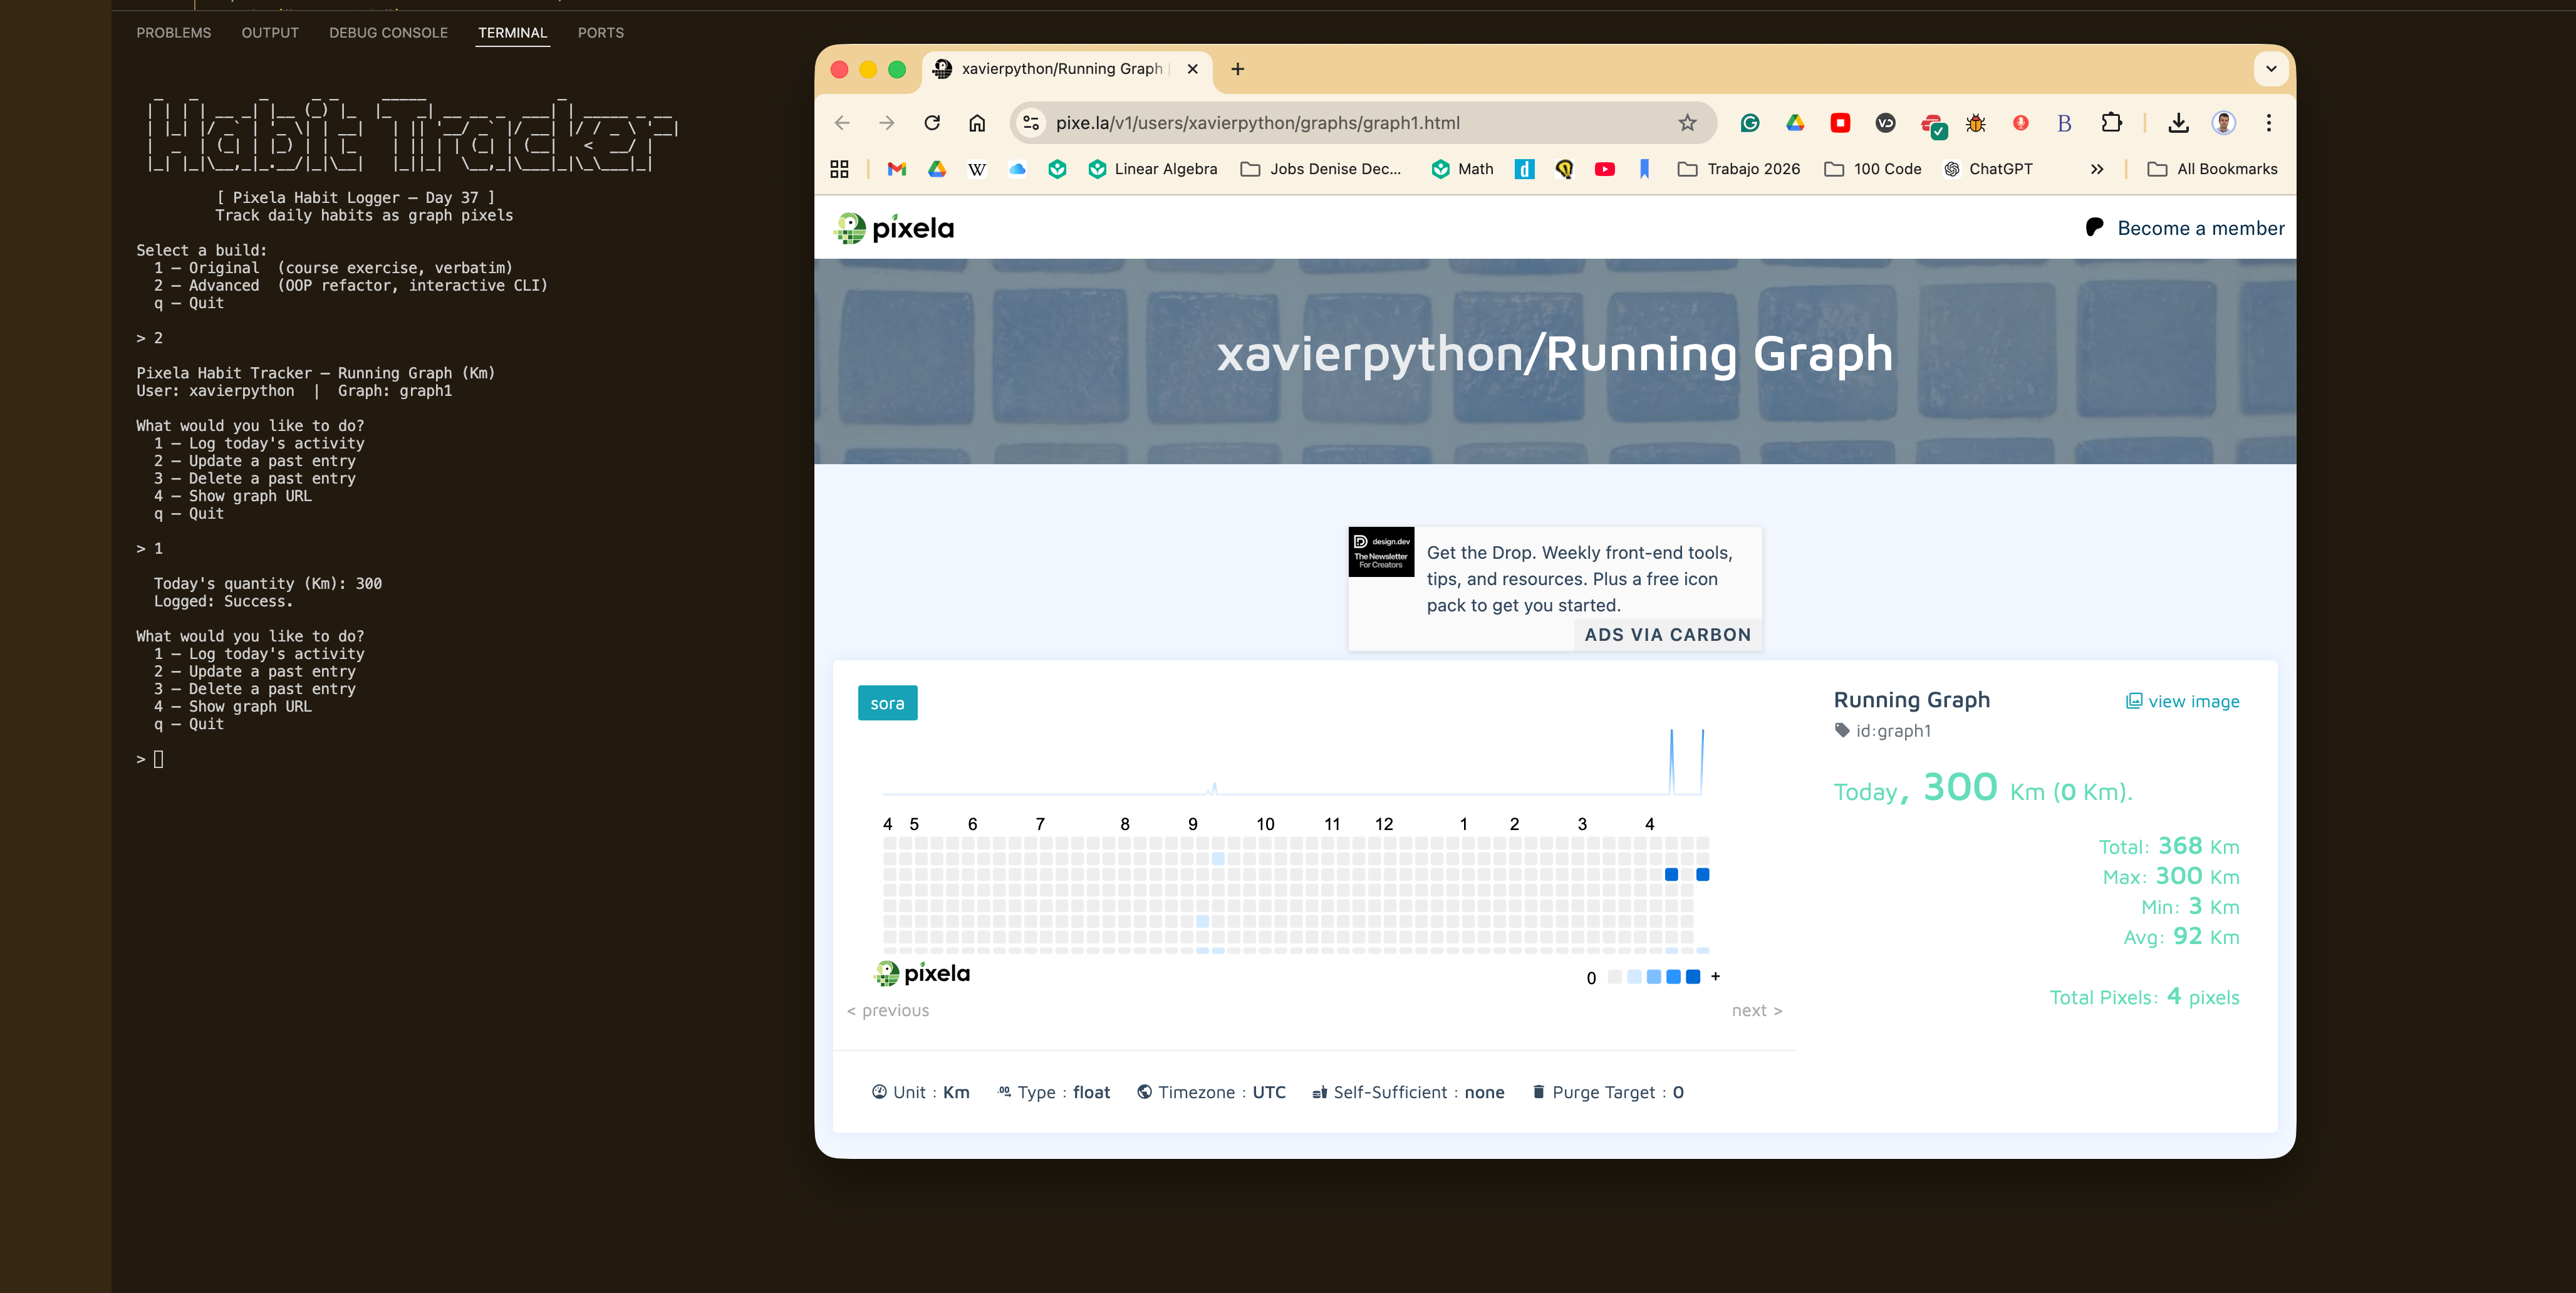This screenshot has height=1293, width=2576.
Task: Open the Chrome profile avatar
Action: click(x=2223, y=123)
